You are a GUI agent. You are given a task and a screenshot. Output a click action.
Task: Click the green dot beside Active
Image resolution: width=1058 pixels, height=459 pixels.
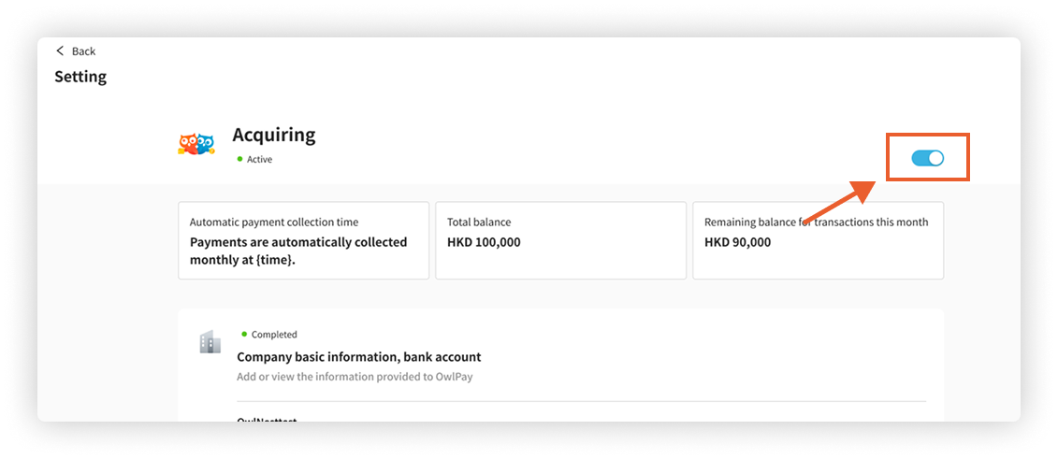pos(240,159)
